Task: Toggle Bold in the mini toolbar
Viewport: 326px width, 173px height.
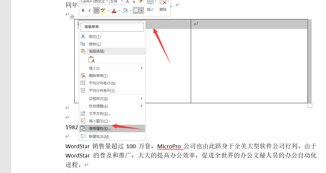Action: 83,10
